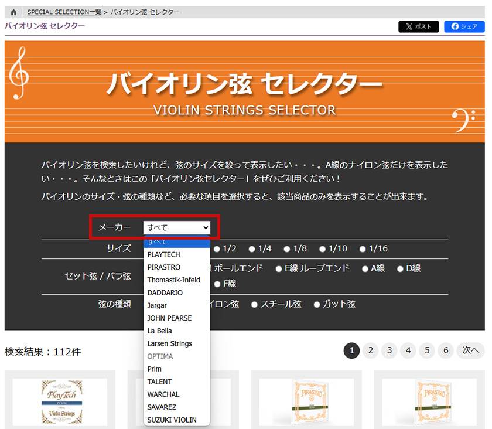Viewport: 492px width, 429px height.
Task: Go to results page 3
Action: pyautogui.click(x=389, y=350)
